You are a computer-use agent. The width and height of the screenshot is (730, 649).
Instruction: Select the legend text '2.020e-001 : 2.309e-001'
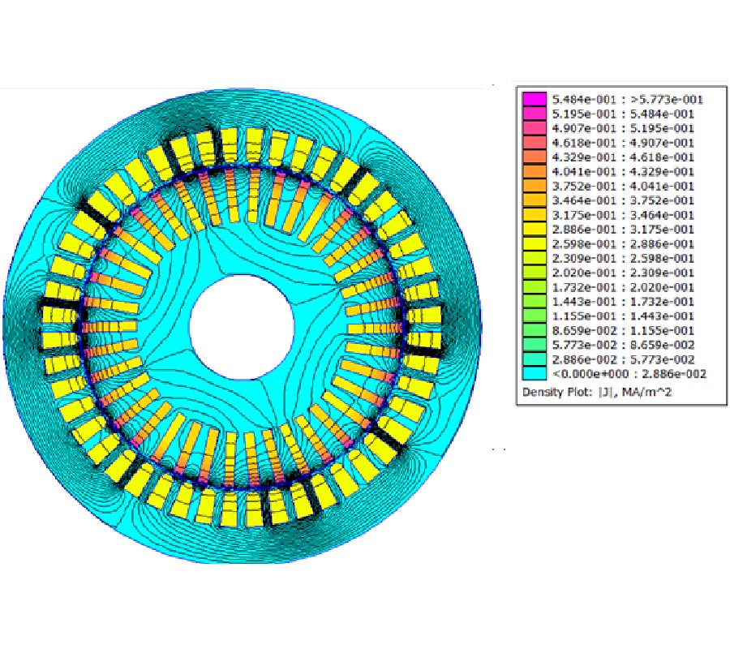pyautogui.click(x=622, y=273)
